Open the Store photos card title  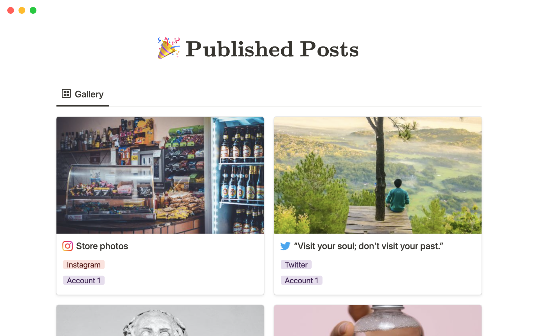(x=102, y=246)
